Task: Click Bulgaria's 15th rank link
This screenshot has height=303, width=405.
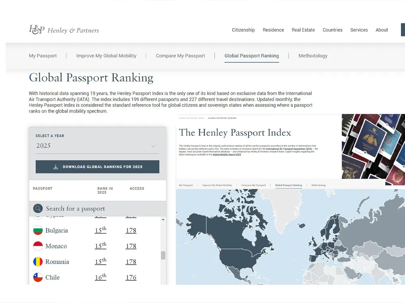Action: point(100,230)
